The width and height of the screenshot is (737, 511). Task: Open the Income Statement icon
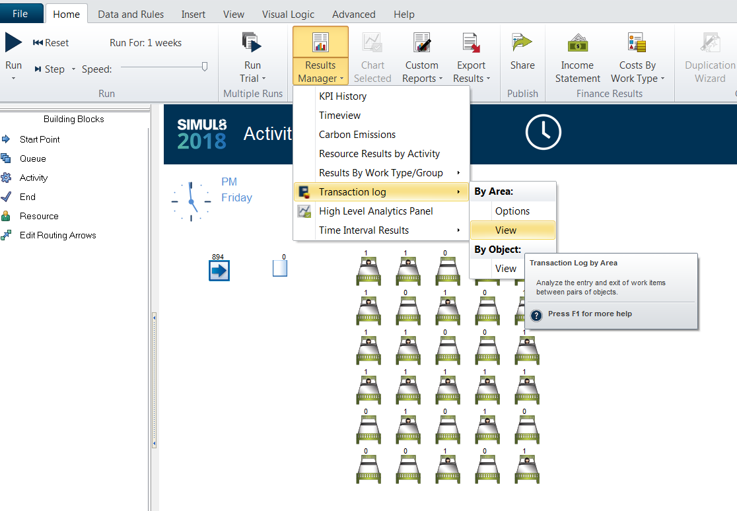[578, 44]
